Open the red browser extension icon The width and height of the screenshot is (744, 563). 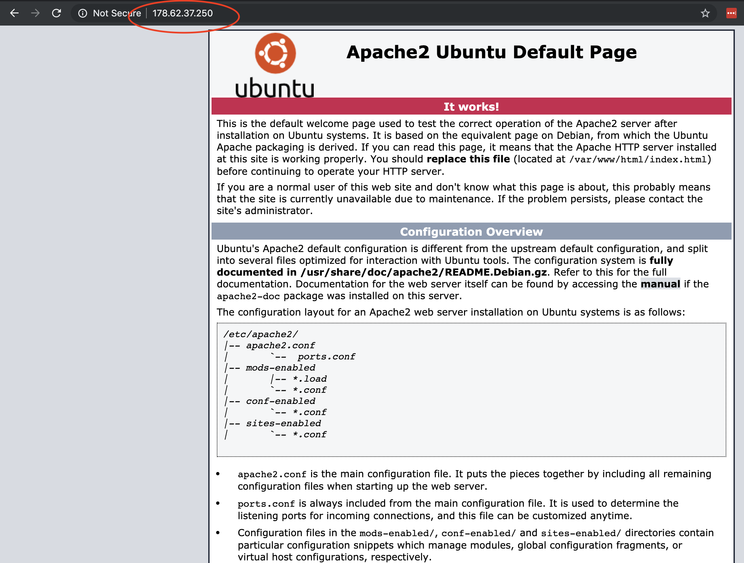tap(731, 13)
